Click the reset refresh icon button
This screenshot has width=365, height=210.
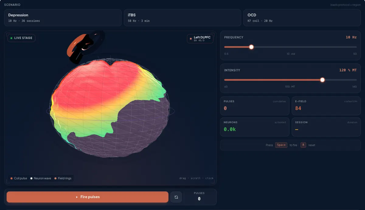click(176, 197)
